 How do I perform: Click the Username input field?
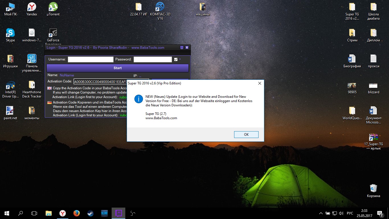pyautogui.click(x=91, y=59)
